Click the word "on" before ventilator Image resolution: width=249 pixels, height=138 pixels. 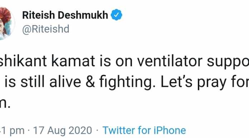[x=124, y=62]
